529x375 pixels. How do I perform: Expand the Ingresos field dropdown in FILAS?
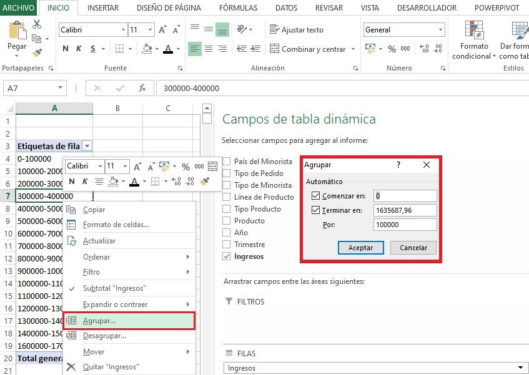coord(520,368)
